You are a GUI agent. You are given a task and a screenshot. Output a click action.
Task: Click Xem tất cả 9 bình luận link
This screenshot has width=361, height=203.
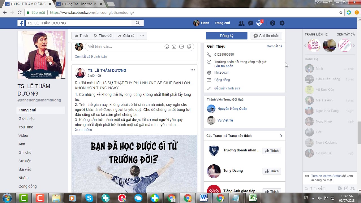pos(91,56)
